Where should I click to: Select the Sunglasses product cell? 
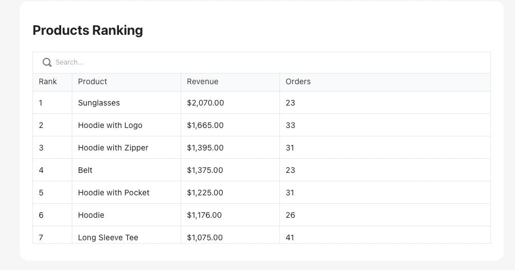tap(99, 103)
